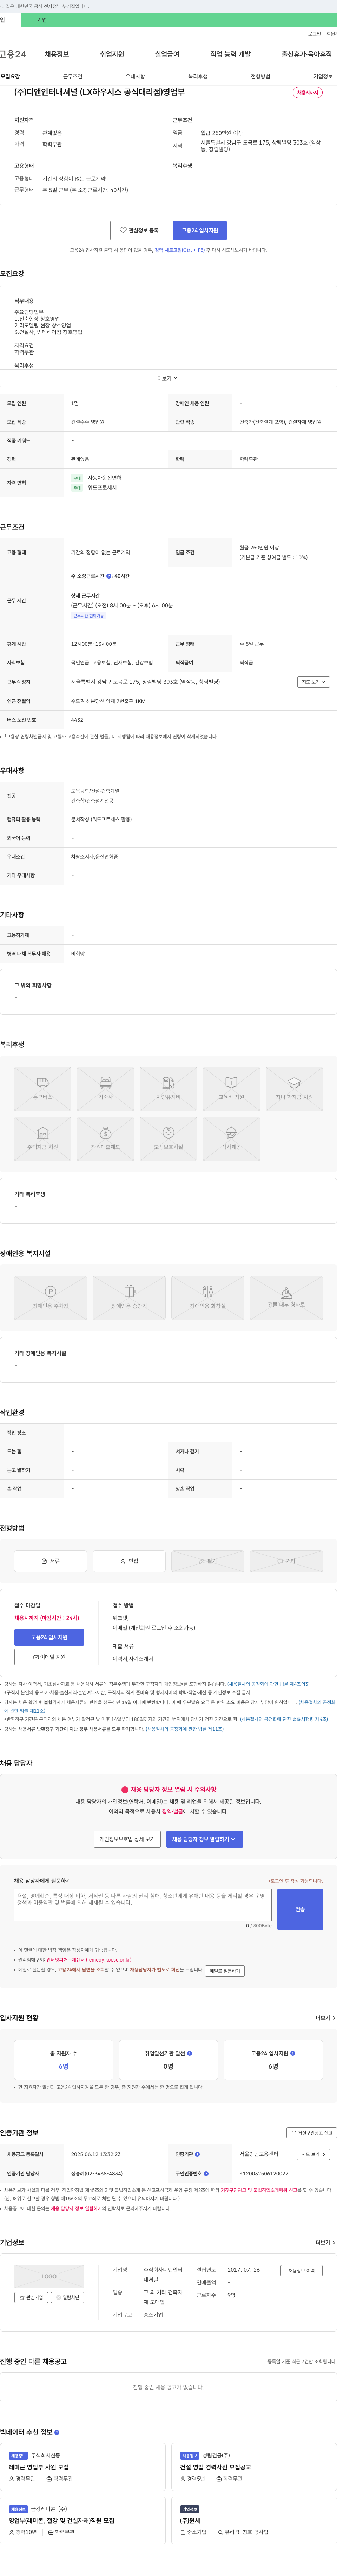Click the 로그인 link
337x2576 pixels.
[314, 34]
